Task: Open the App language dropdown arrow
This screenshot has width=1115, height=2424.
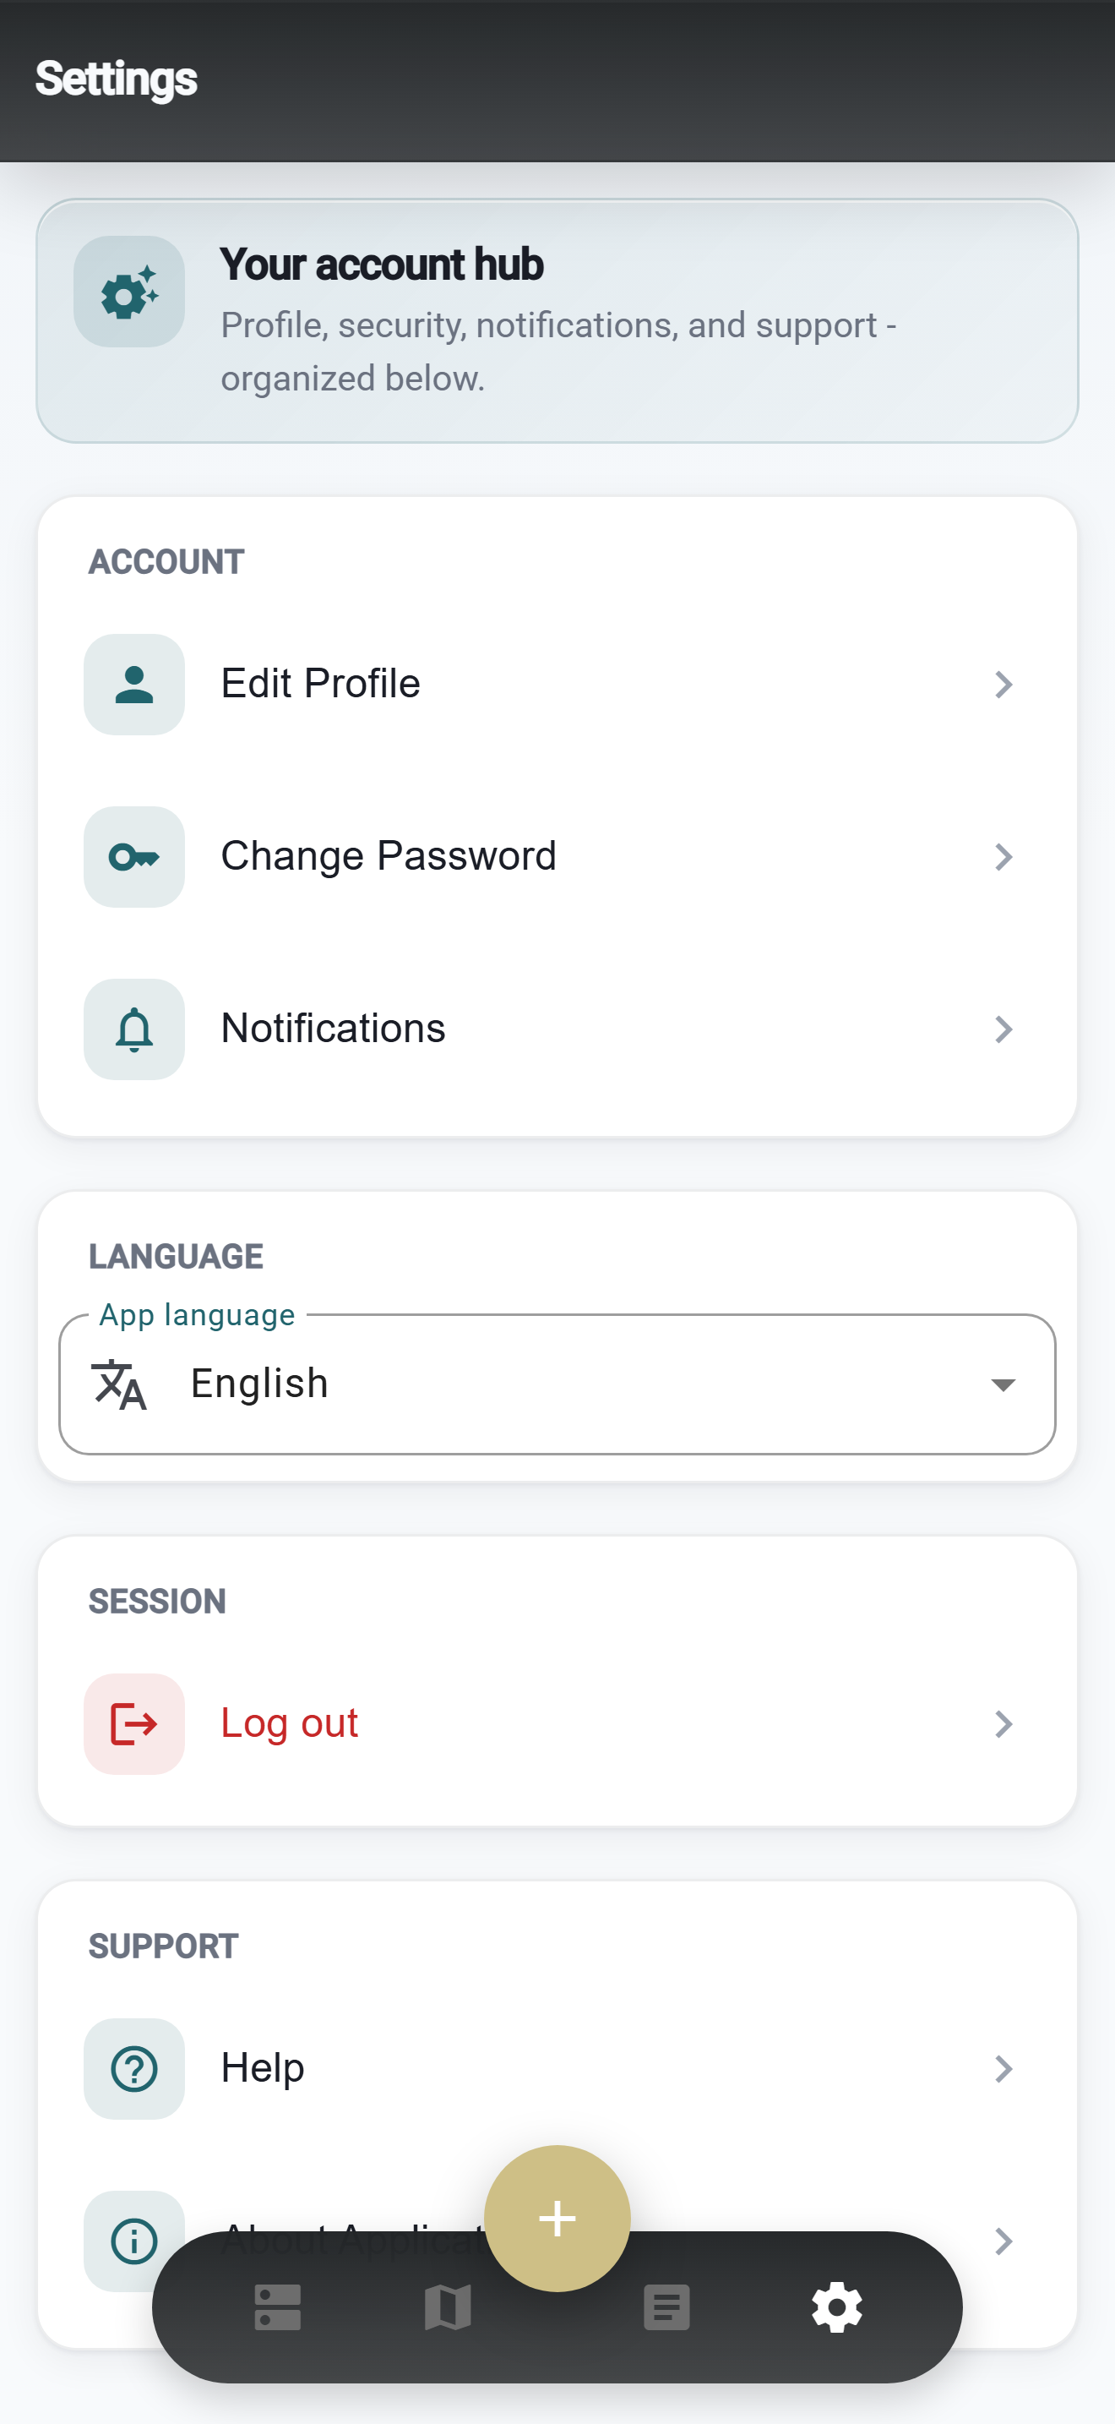Action: pos(1003,1384)
